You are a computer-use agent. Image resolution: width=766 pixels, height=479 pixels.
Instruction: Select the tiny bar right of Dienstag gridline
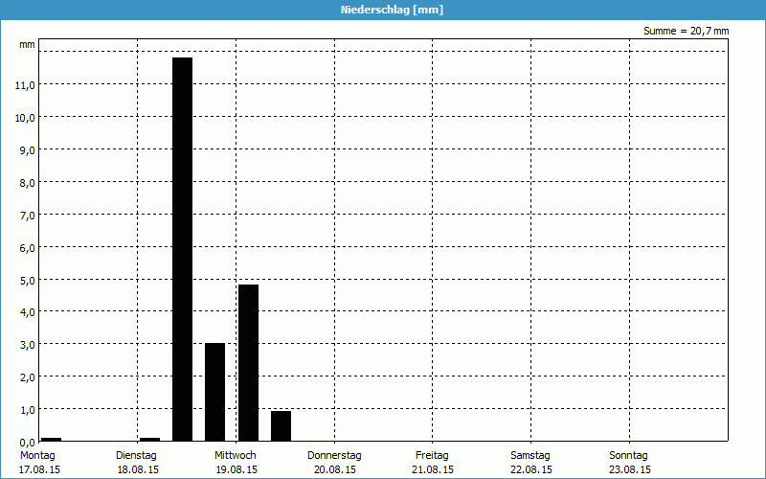pos(149,439)
